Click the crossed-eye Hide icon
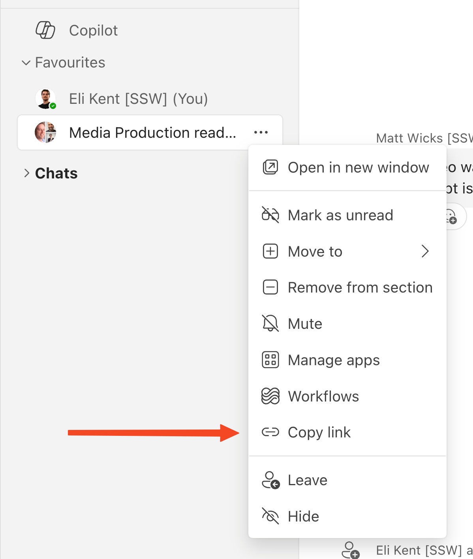 270,516
